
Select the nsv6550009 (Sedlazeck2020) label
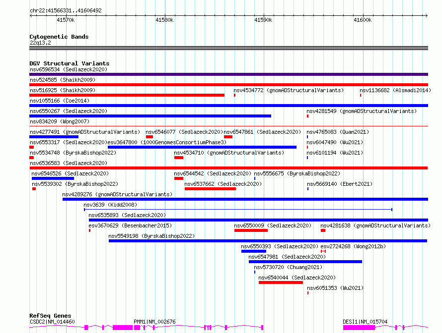point(273,225)
